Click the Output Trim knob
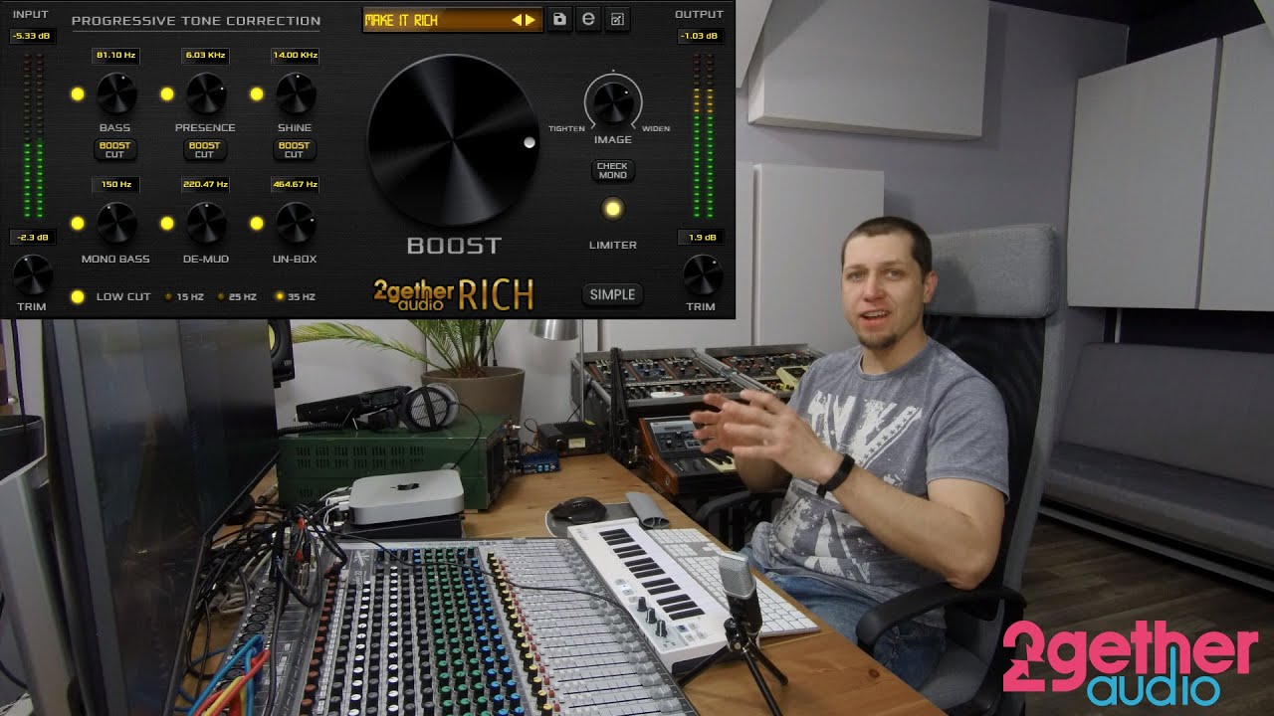1274x716 pixels. click(703, 275)
